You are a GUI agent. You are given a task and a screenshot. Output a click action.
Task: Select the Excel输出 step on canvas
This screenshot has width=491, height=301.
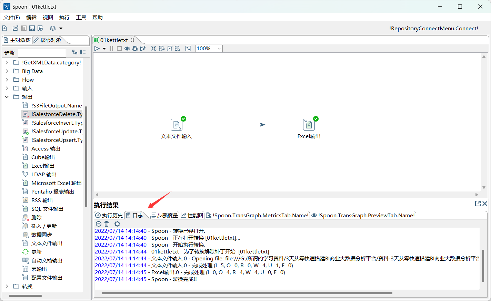(309, 125)
